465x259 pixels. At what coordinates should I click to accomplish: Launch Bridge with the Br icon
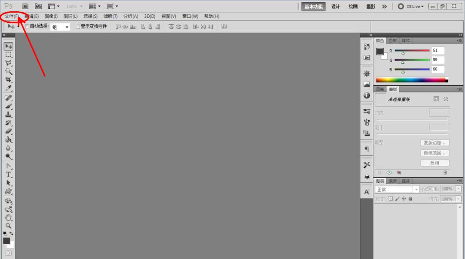pyautogui.click(x=25, y=6)
